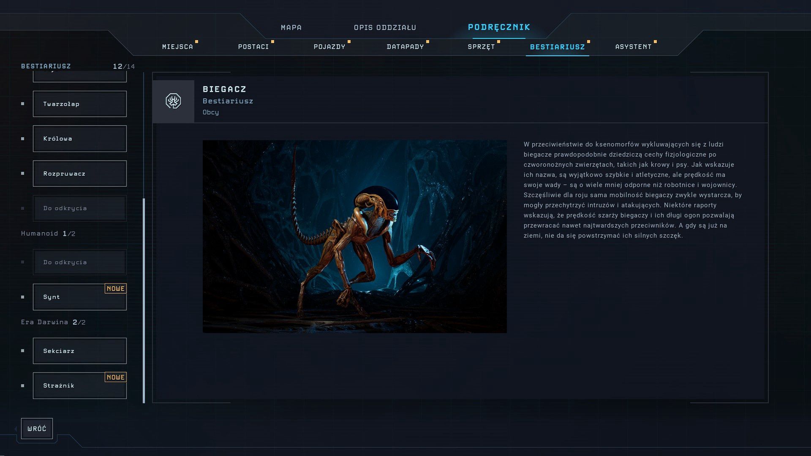Screen dimensions: 811x456
Task: Click the Era Darwina 2/2 section header
Action: pyautogui.click(x=53, y=322)
